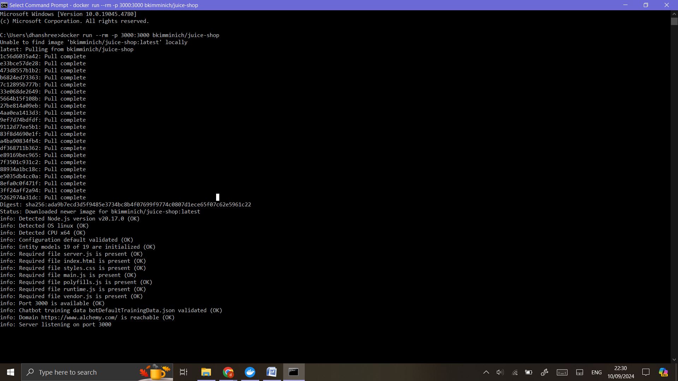Open the notification action center
The image size is (678, 381).
point(646,372)
